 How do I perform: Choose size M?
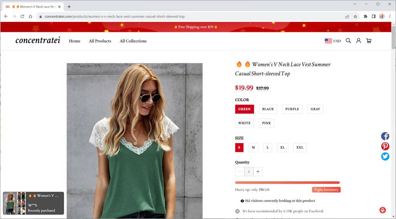tap(253, 148)
